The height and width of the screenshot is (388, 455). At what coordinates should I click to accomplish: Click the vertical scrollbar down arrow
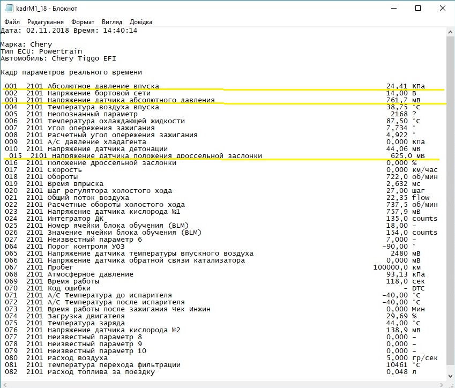(451, 376)
